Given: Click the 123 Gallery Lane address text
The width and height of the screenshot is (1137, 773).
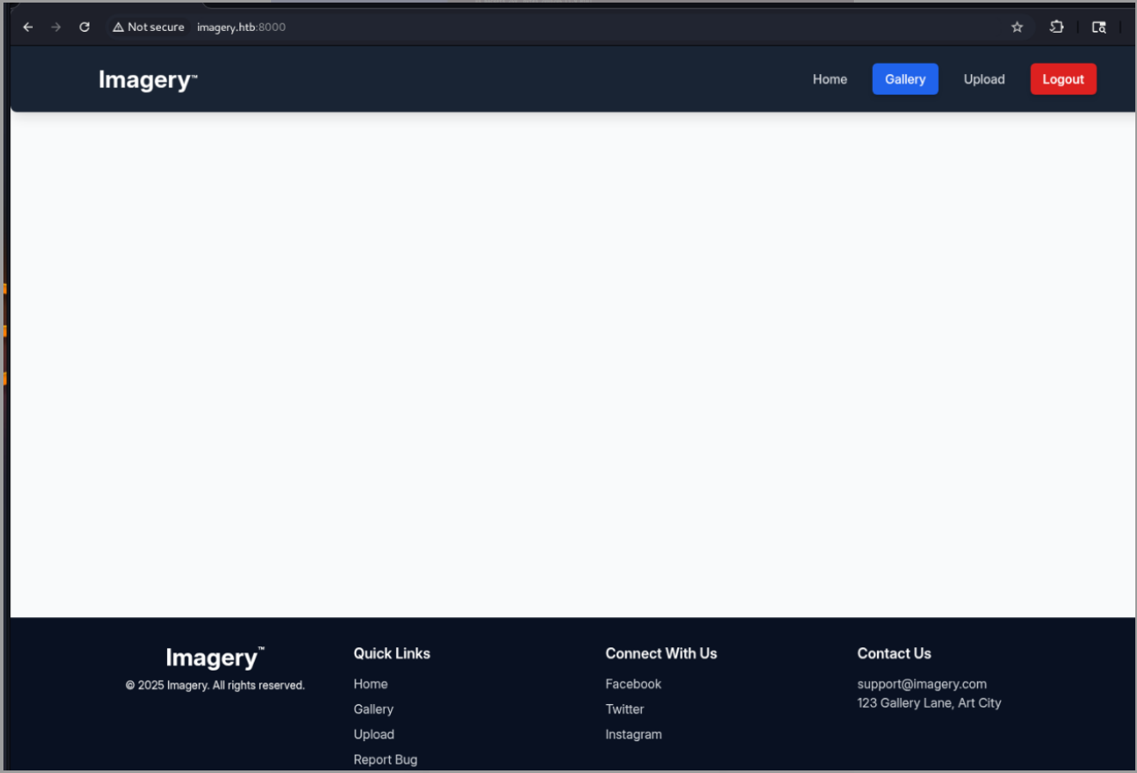Looking at the screenshot, I should (x=930, y=703).
